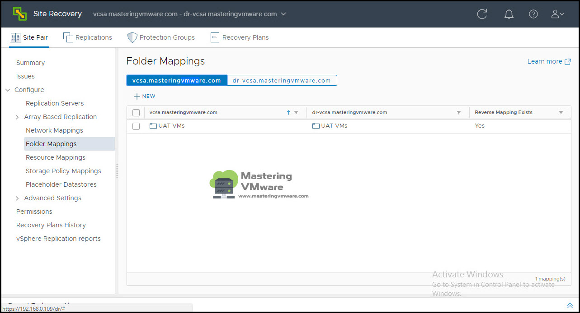This screenshot has width=580, height=313.
Task: Open Permissions in the sidebar
Action: pyautogui.click(x=34, y=212)
